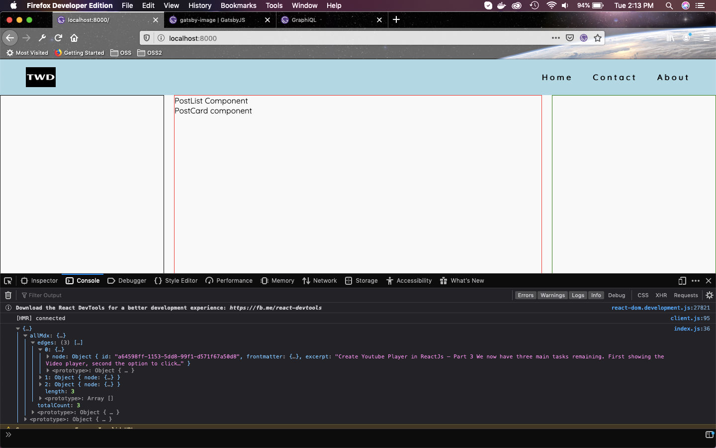The width and height of the screenshot is (716, 448).
Task: Open react-dom.development.js:27821 source link
Action: pos(661,308)
